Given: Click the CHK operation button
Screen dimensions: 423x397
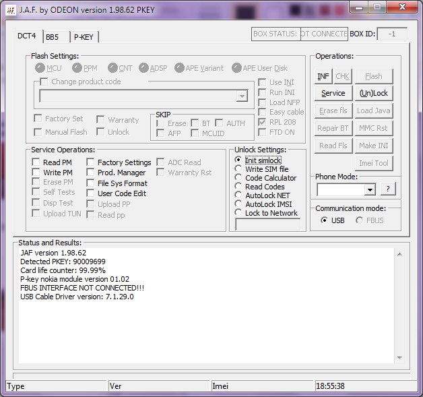Looking at the screenshot, I should pyautogui.click(x=343, y=76).
